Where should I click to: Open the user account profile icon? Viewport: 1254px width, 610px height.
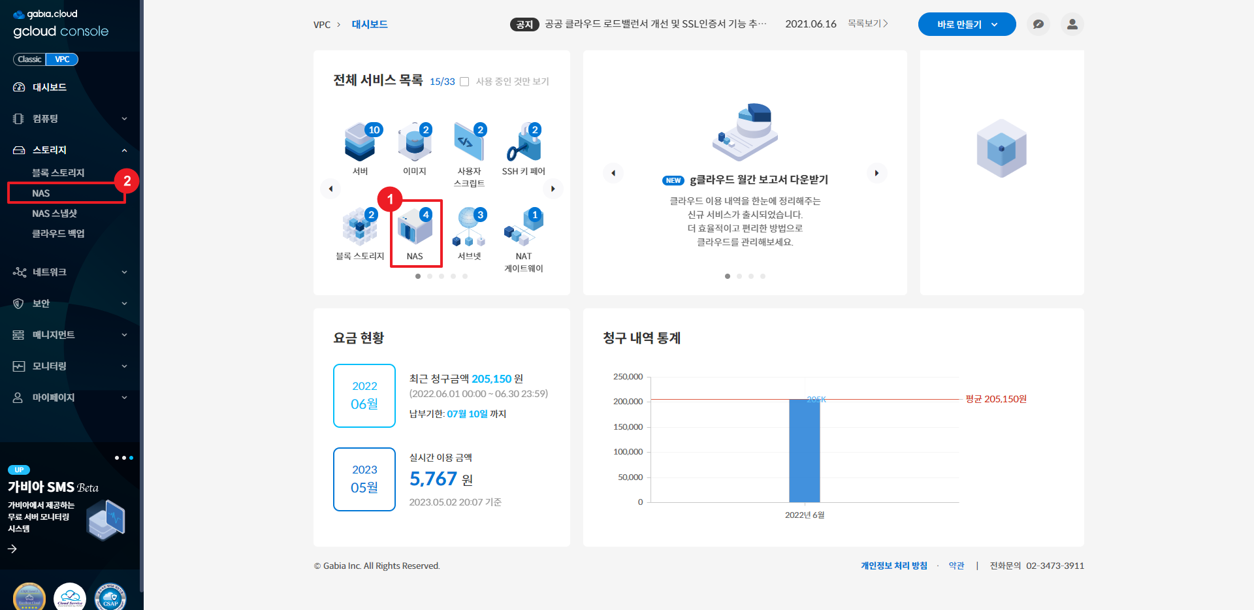point(1072,24)
